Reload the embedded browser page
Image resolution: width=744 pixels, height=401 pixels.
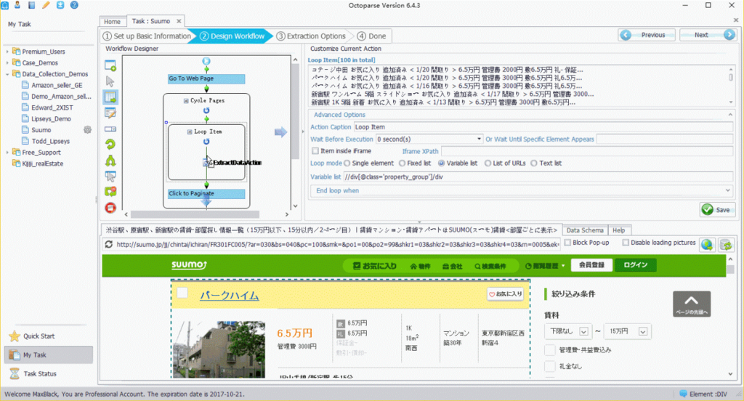click(x=109, y=244)
